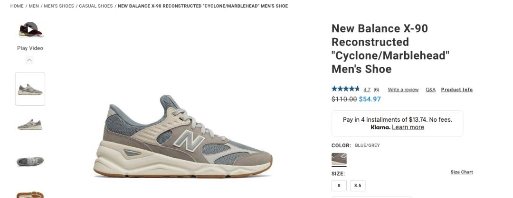
Task: Select shoe size 8
Action: 339,186
